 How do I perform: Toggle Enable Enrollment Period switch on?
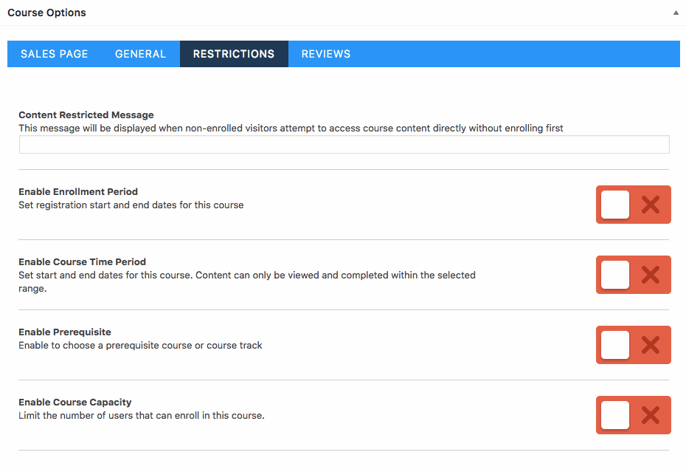click(x=633, y=205)
